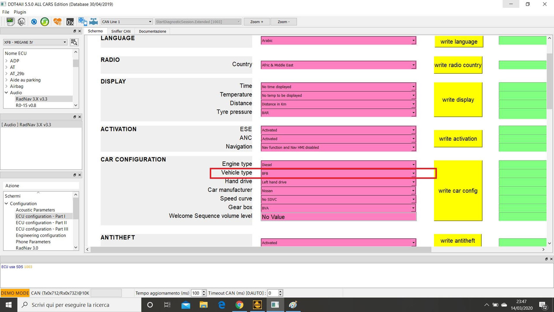554x312 pixels.
Task: Click the write radio country button
Action: point(458,65)
